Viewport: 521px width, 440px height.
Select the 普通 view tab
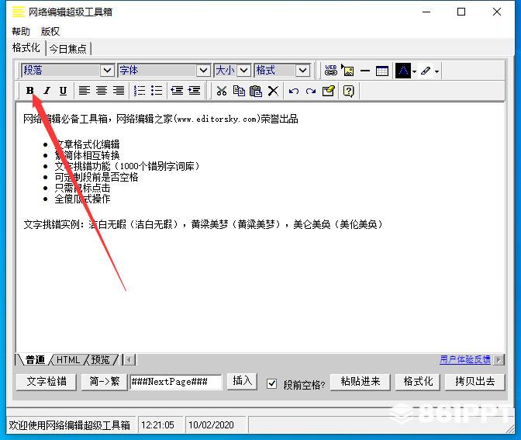tap(35, 360)
